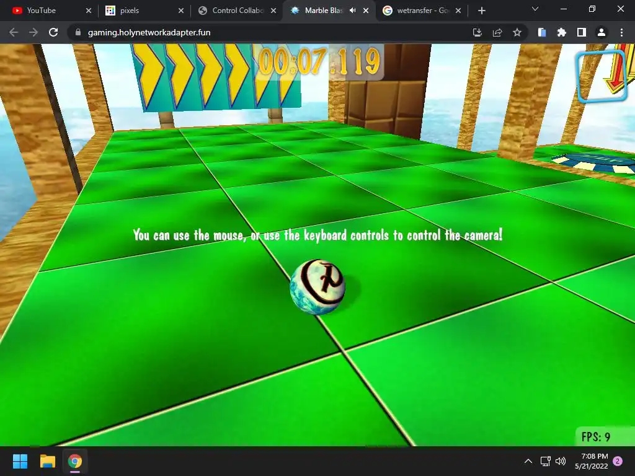Screen dimensions: 635x476
Task: Click the power-up box in game HUD
Action: 602,76
